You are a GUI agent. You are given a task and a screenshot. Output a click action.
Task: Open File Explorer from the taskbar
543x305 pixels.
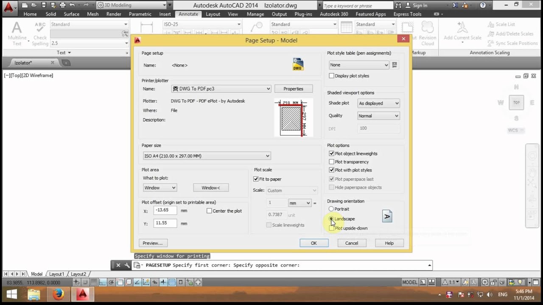(34, 294)
